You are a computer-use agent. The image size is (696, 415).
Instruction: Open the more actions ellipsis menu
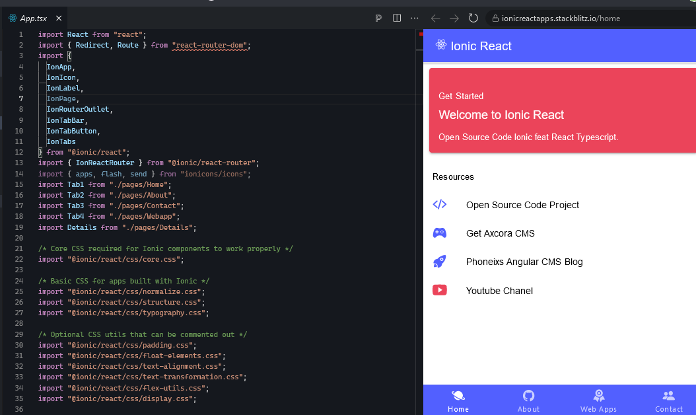click(414, 19)
